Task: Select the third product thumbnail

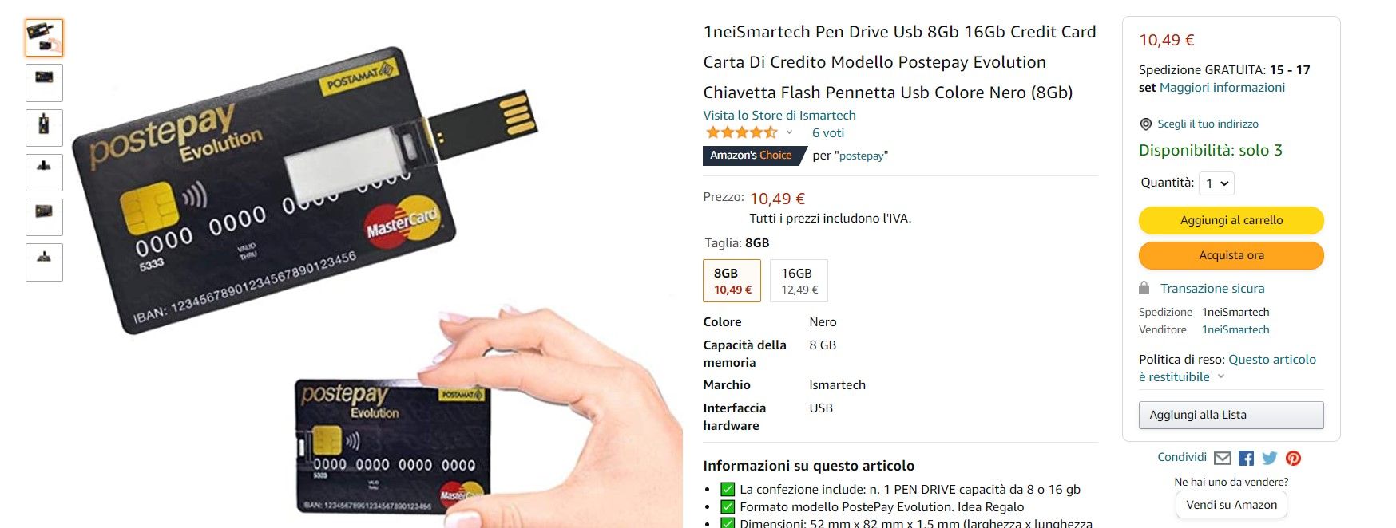Action: coord(44,128)
